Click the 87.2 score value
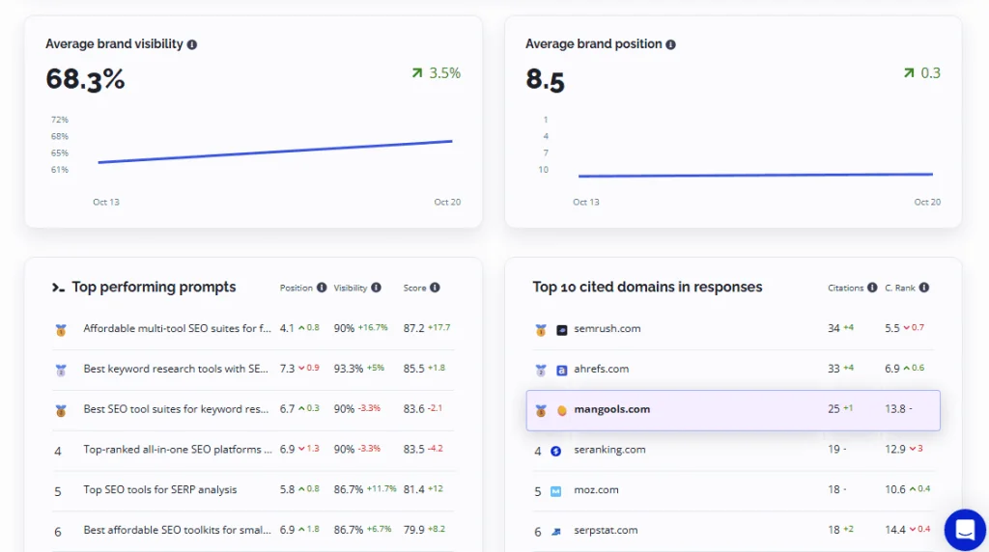Image resolution: width=989 pixels, height=552 pixels. coord(413,328)
